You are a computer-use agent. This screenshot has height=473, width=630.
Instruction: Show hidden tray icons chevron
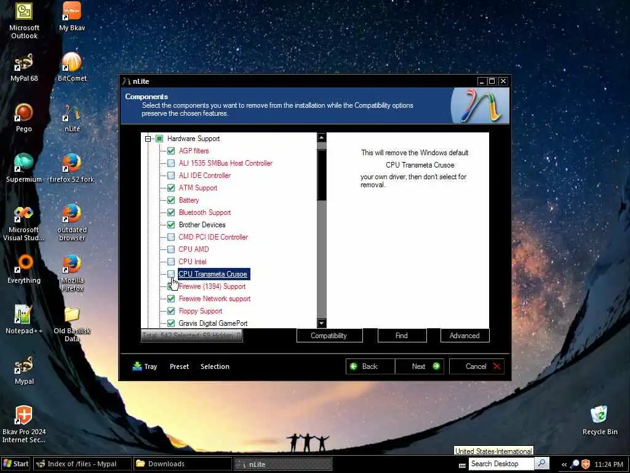coord(564,464)
